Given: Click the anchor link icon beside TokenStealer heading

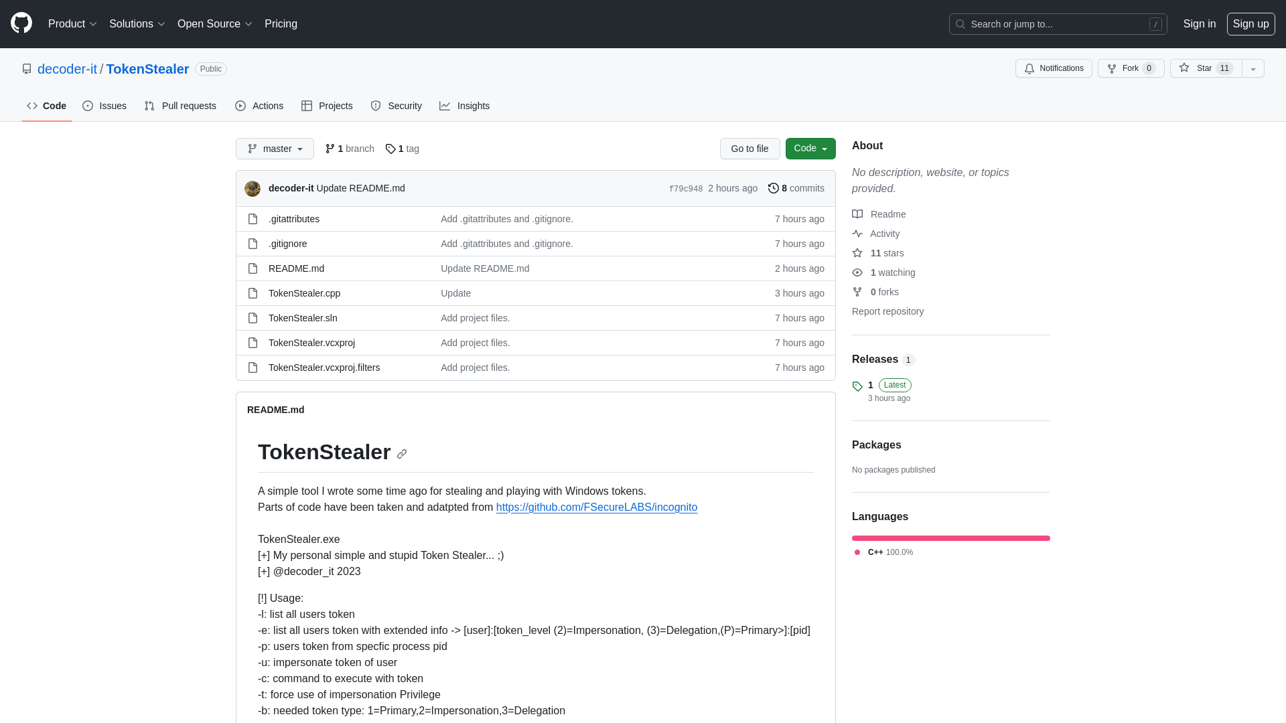Looking at the screenshot, I should pos(402,454).
